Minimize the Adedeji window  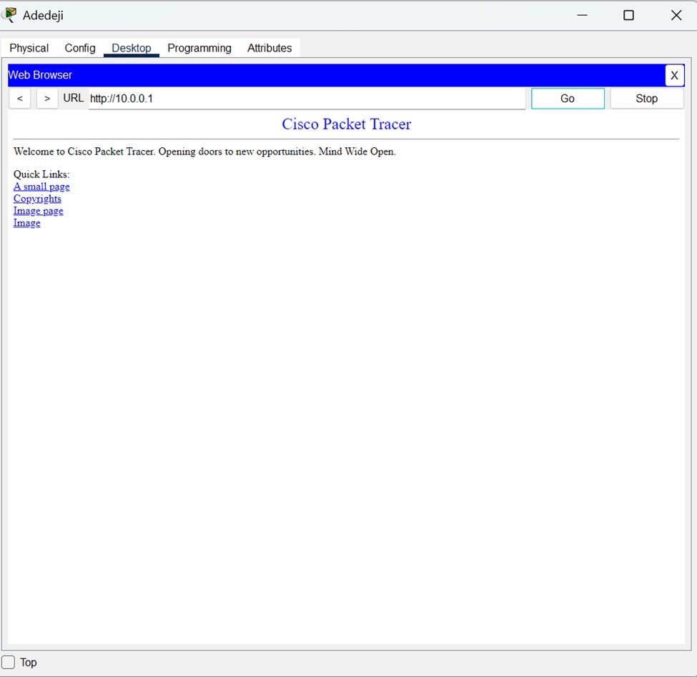(582, 15)
